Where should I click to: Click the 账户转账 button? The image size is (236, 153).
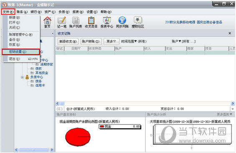coord(91,41)
